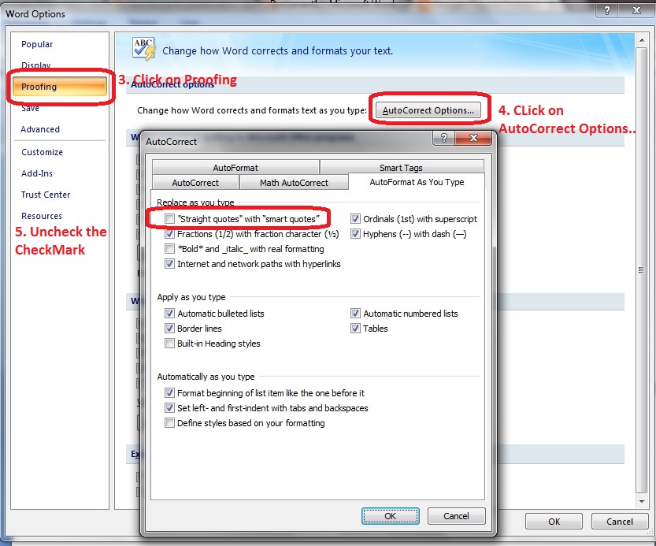Open the Math AutoCorrect tab

coord(294,181)
